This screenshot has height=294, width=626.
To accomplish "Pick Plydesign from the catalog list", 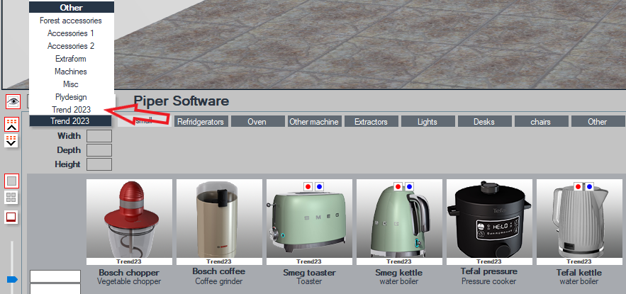I will (x=71, y=97).
